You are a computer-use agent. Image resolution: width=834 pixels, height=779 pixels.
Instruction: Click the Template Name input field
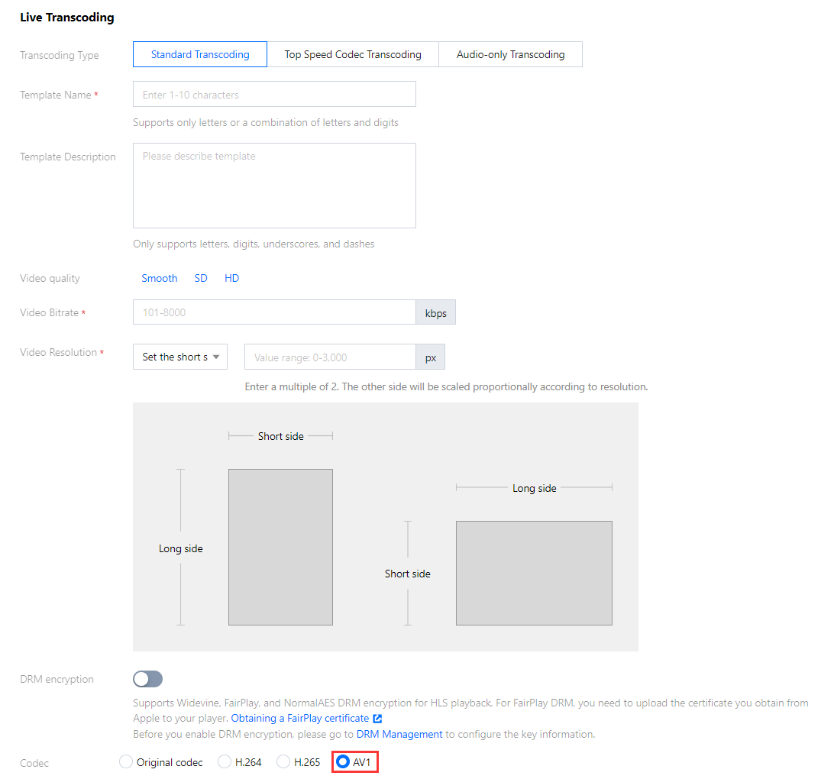(274, 94)
